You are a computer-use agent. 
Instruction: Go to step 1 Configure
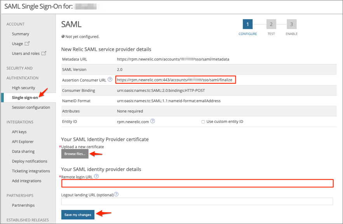(x=247, y=24)
